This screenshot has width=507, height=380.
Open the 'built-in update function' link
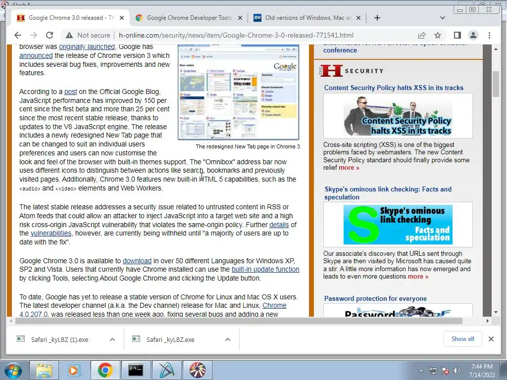pos(265,270)
